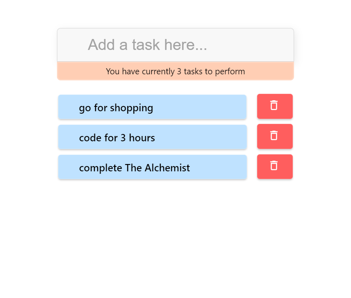
Task: Click the first red delete button
Action: click(275, 106)
